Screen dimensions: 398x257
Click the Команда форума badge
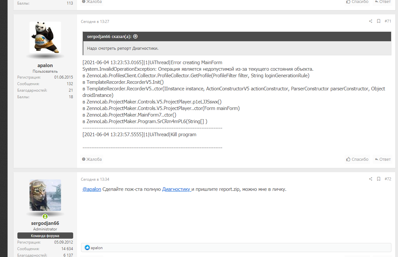tap(45, 236)
